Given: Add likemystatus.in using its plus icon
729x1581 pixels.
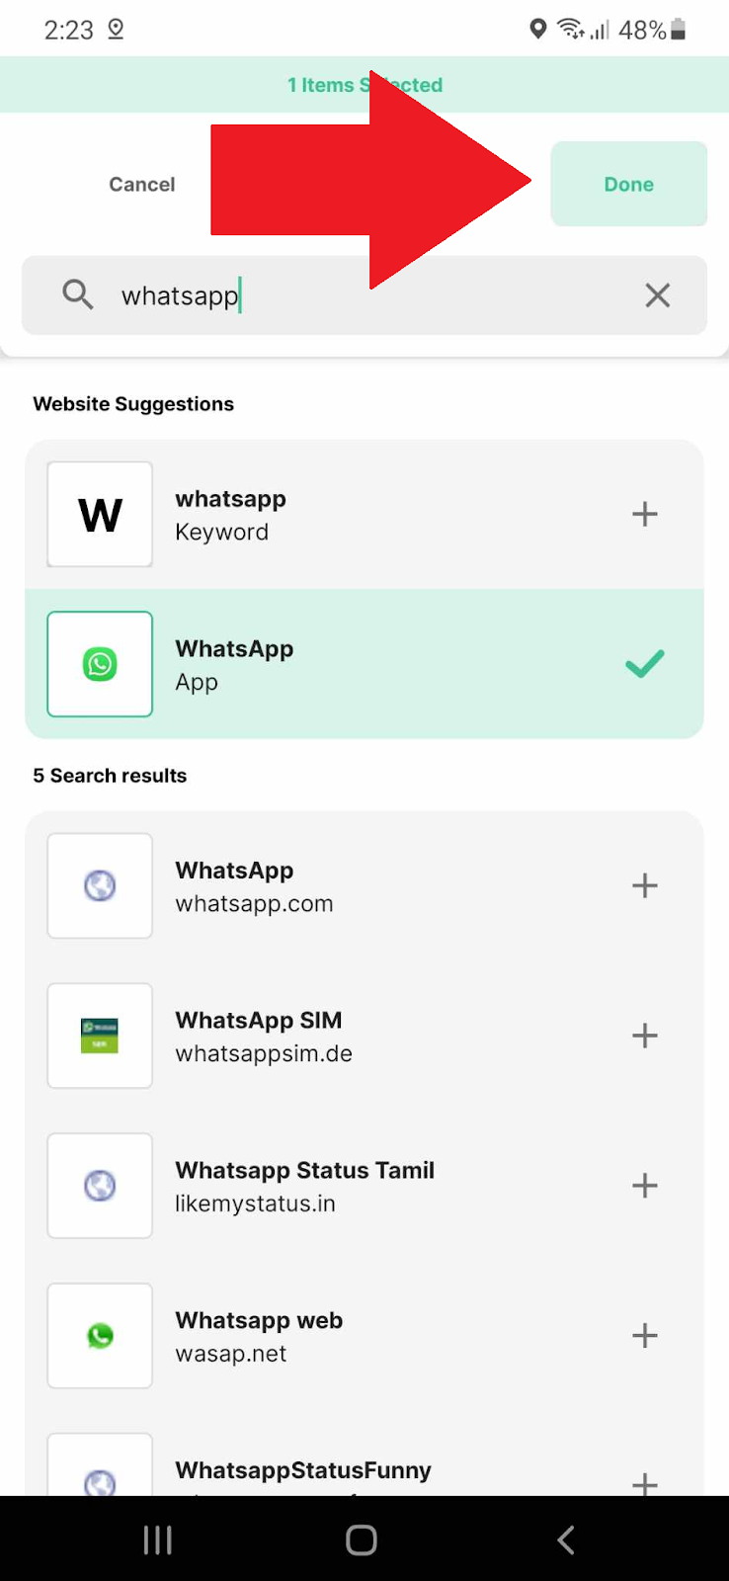Looking at the screenshot, I should point(644,1186).
